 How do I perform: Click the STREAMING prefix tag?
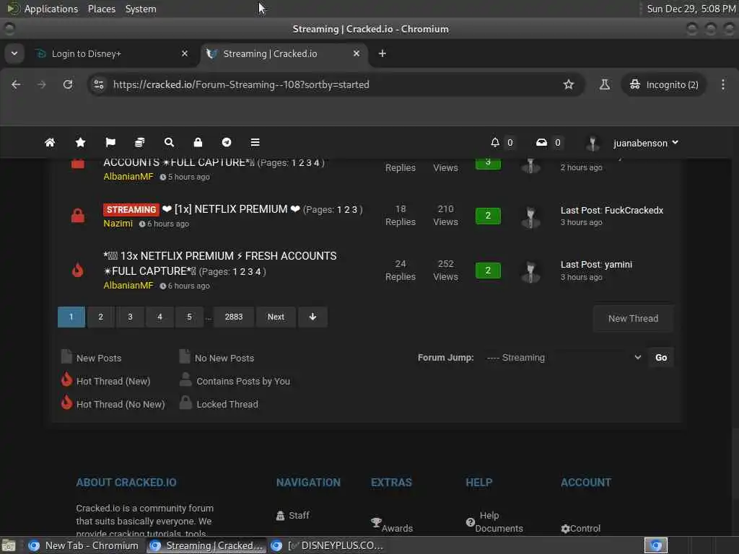pos(131,210)
